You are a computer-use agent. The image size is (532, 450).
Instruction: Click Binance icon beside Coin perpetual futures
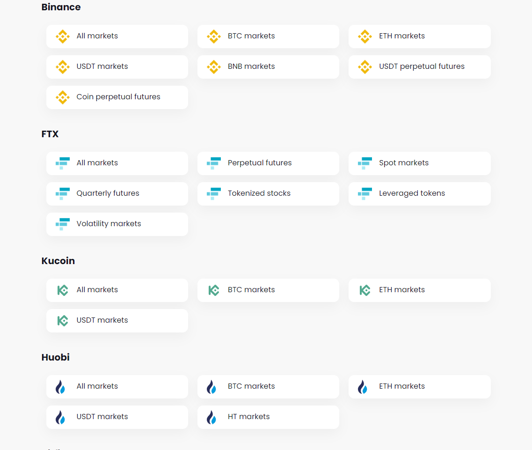[63, 97]
